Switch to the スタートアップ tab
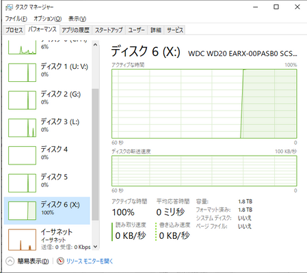307x273 pixels. point(109,30)
